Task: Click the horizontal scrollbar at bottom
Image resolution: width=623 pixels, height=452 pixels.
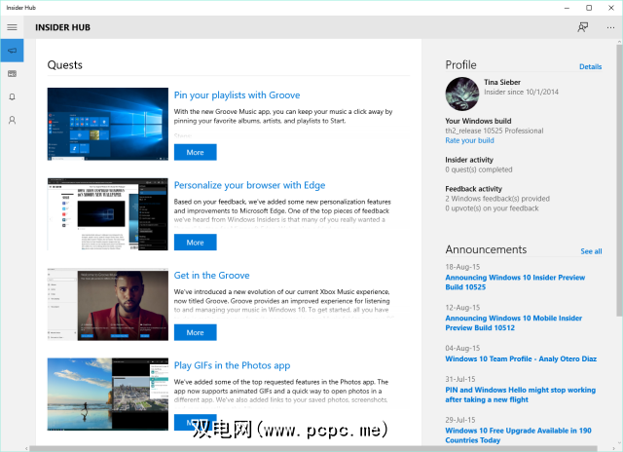Action: pos(313,449)
